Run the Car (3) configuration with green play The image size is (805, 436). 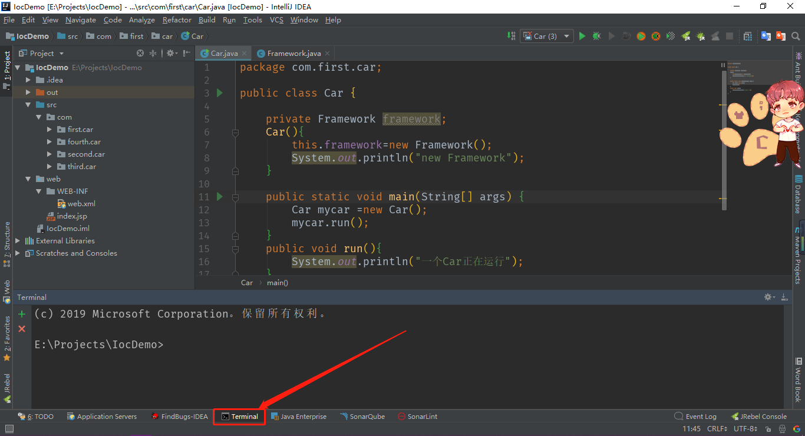tap(582, 36)
